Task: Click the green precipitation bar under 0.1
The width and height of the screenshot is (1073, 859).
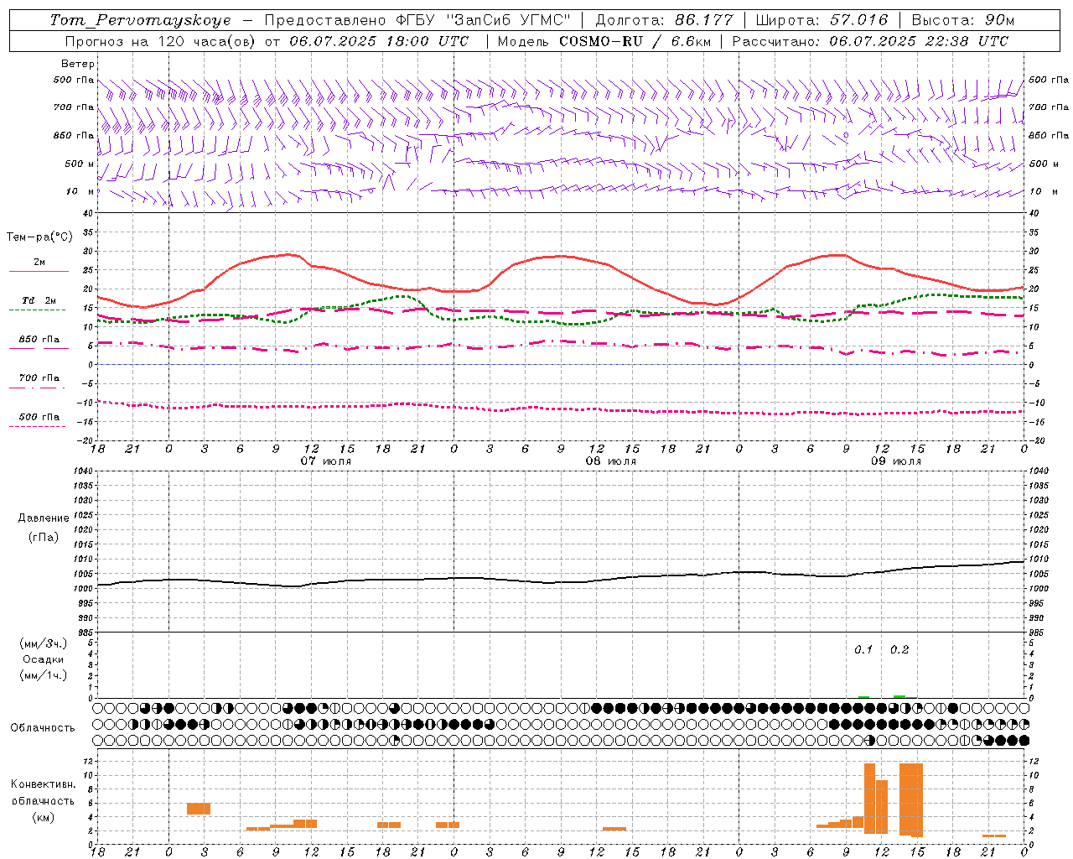Action: coord(863,697)
